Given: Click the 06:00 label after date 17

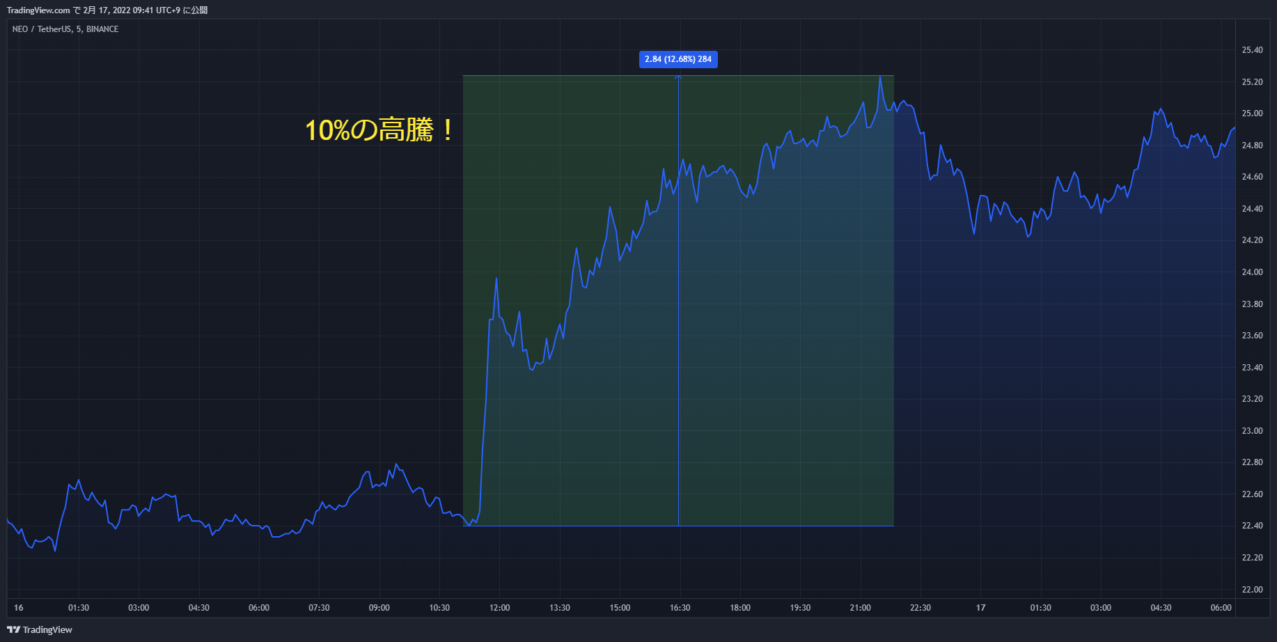Looking at the screenshot, I should 1221,608.
